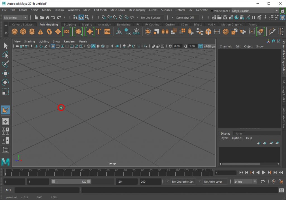Screen dimensions: 286x200
Task: Enable Auto Keyframe at the bottom right
Action: coord(273,181)
